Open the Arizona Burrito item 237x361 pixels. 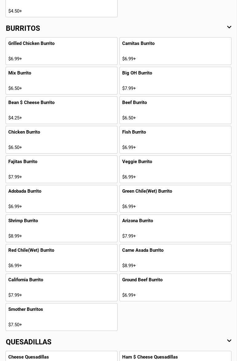[x=175, y=228]
